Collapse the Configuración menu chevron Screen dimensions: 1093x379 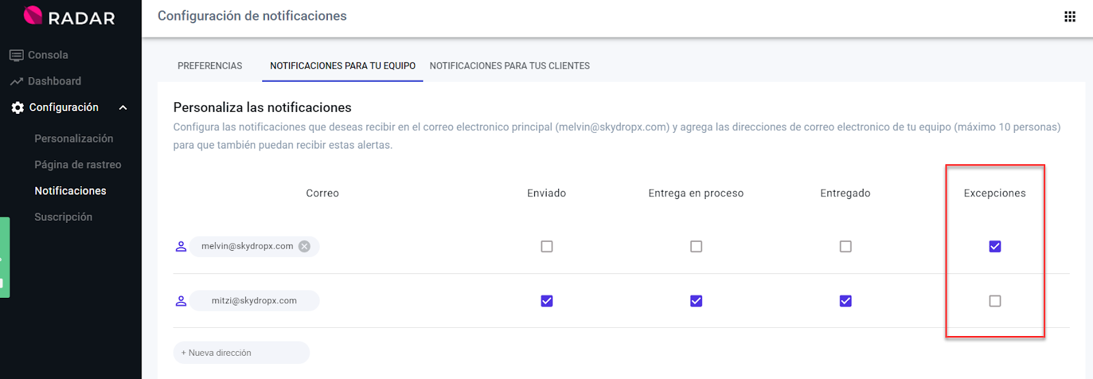click(x=123, y=108)
